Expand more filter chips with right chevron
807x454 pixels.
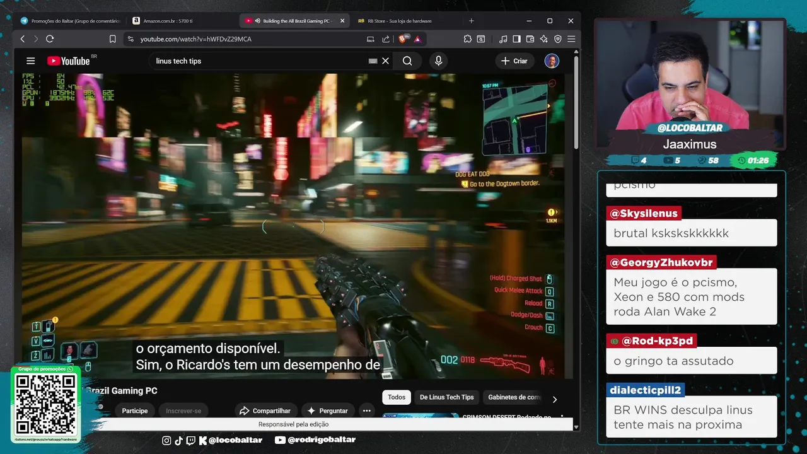pyautogui.click(x=555, y=399)
